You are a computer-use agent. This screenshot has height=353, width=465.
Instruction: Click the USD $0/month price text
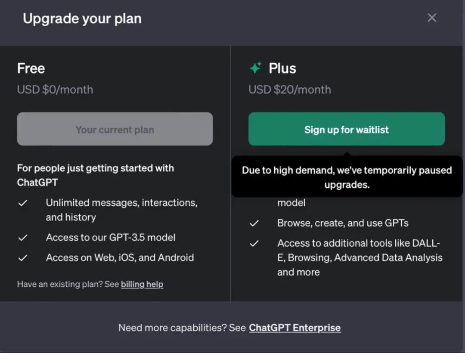(55, 90)
